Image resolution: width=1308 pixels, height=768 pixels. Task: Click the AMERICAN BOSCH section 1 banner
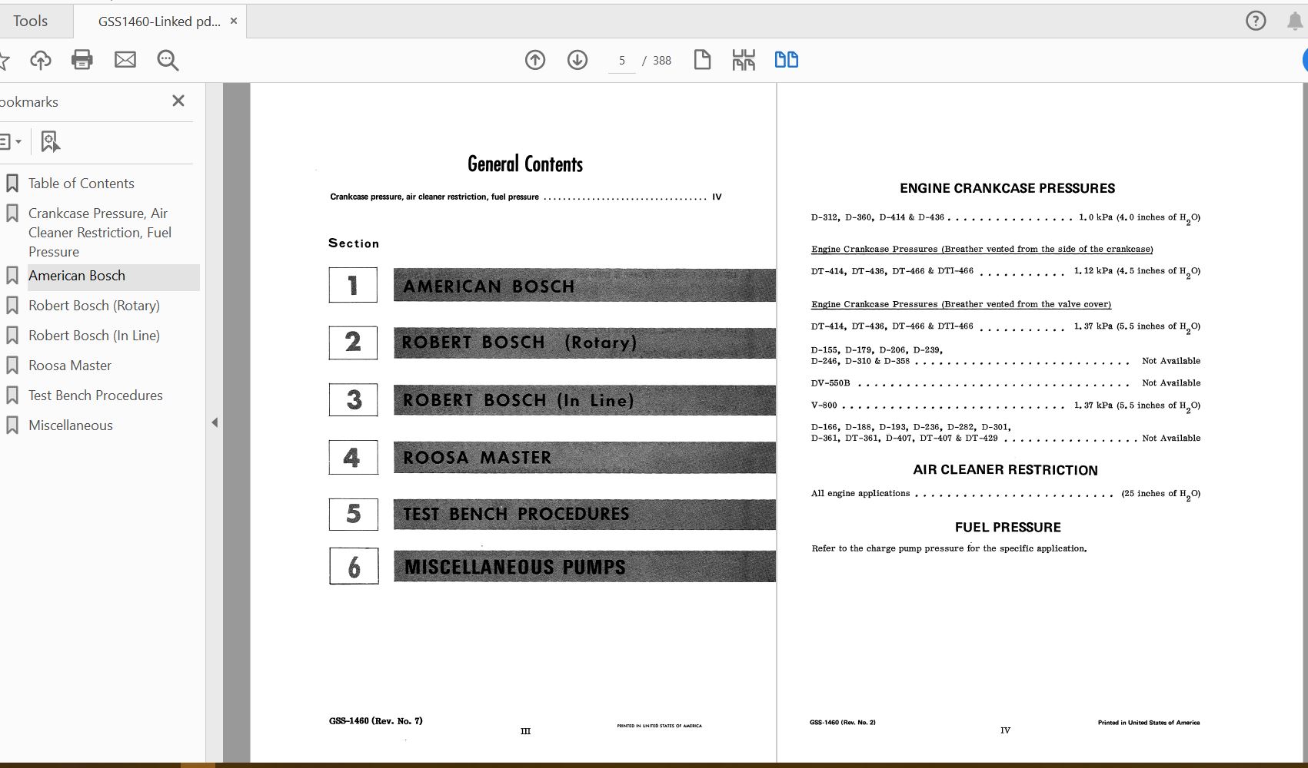[584, 286]
